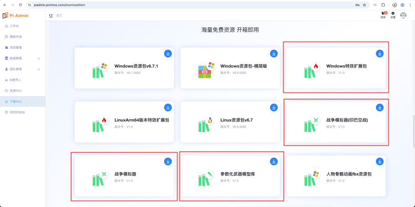Screen dimensions: 415x207
Task: Click the Chrome sync icon beside extensions
Action: tap(375, 5)
